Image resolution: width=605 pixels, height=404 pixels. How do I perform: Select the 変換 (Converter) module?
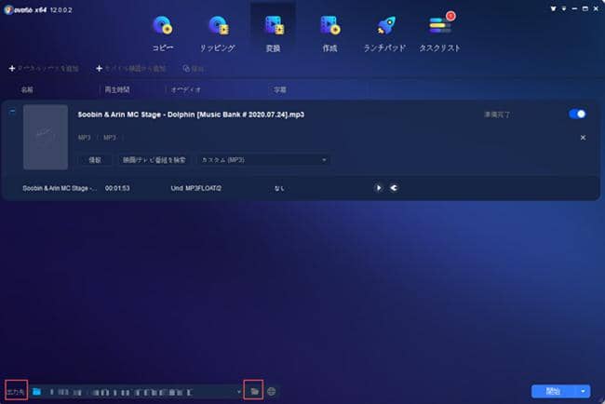(x=274, y=31)
